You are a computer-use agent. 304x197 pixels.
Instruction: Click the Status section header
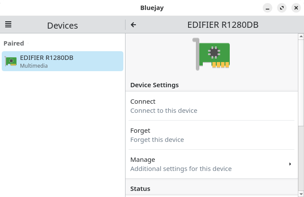click(x=140, y=189)
